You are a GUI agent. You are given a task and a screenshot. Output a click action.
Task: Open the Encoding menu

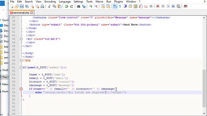[50, 2]
